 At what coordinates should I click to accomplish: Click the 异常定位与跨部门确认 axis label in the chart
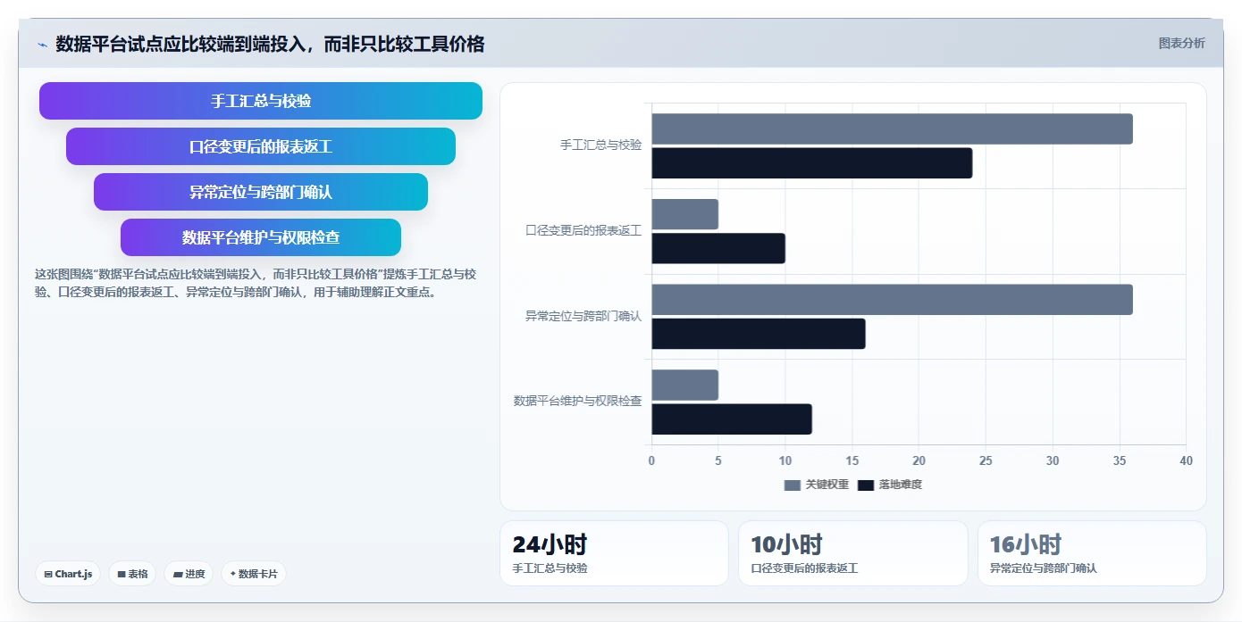click(x=583, y=316)
